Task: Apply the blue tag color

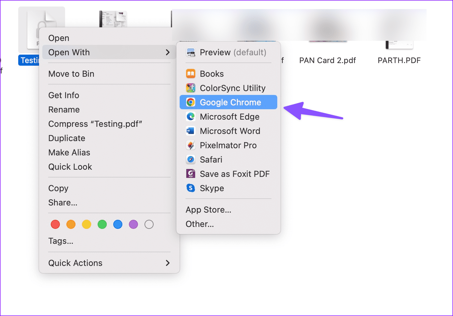Action: coord(118,224)
